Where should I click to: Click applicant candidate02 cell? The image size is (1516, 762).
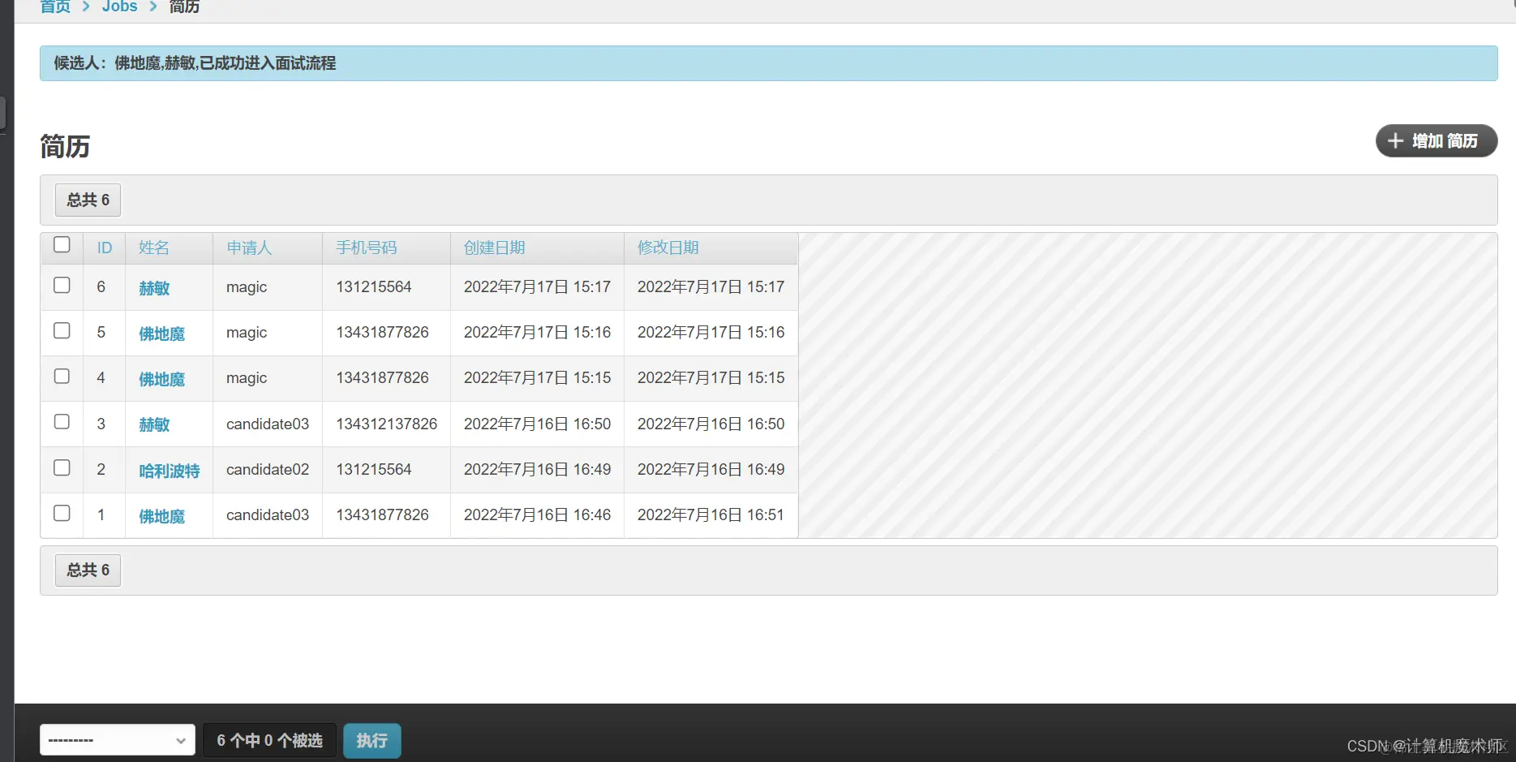(268, 469)
